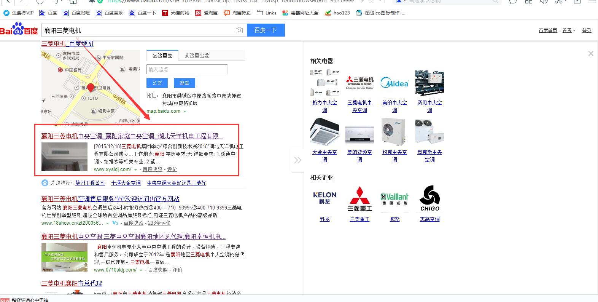The width and height of the screenshot is (598, 302).
Task: Switch to the 从这里出发 tab
Action: coord(197,56)
